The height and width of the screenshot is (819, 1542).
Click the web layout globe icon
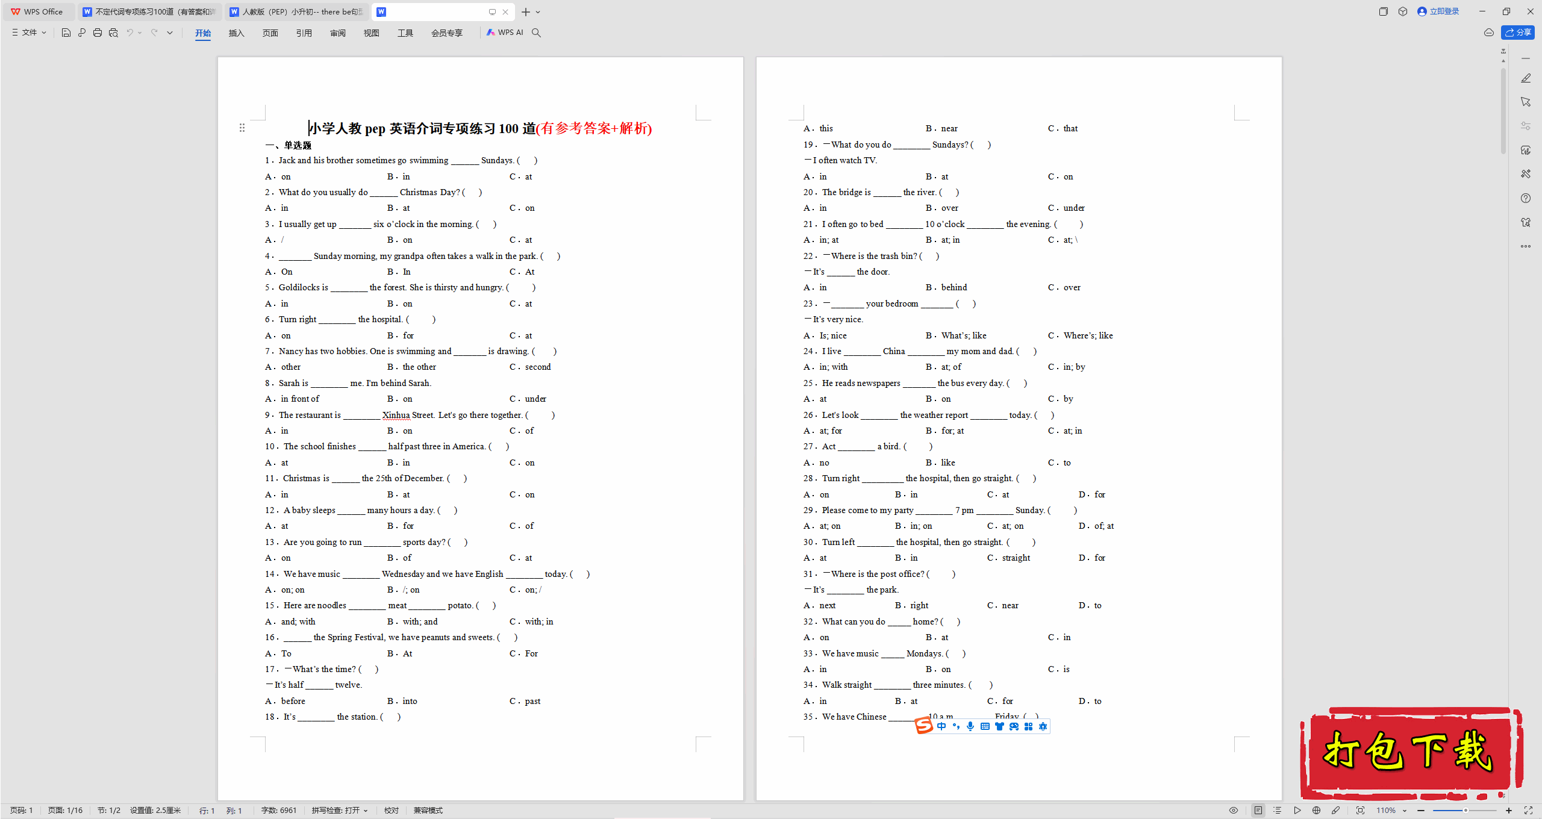coord(1317,811)
